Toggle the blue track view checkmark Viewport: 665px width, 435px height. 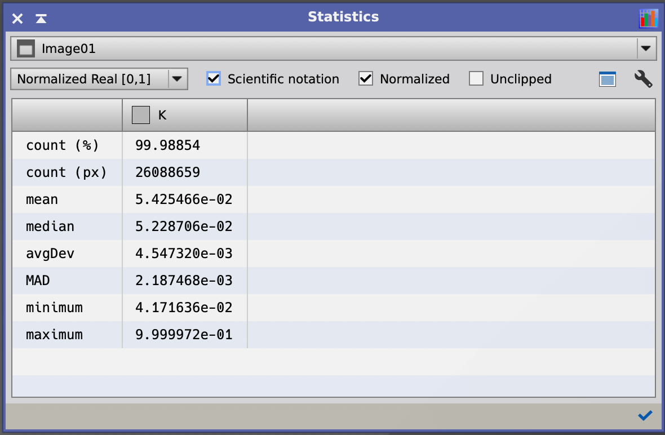point(645,416)
